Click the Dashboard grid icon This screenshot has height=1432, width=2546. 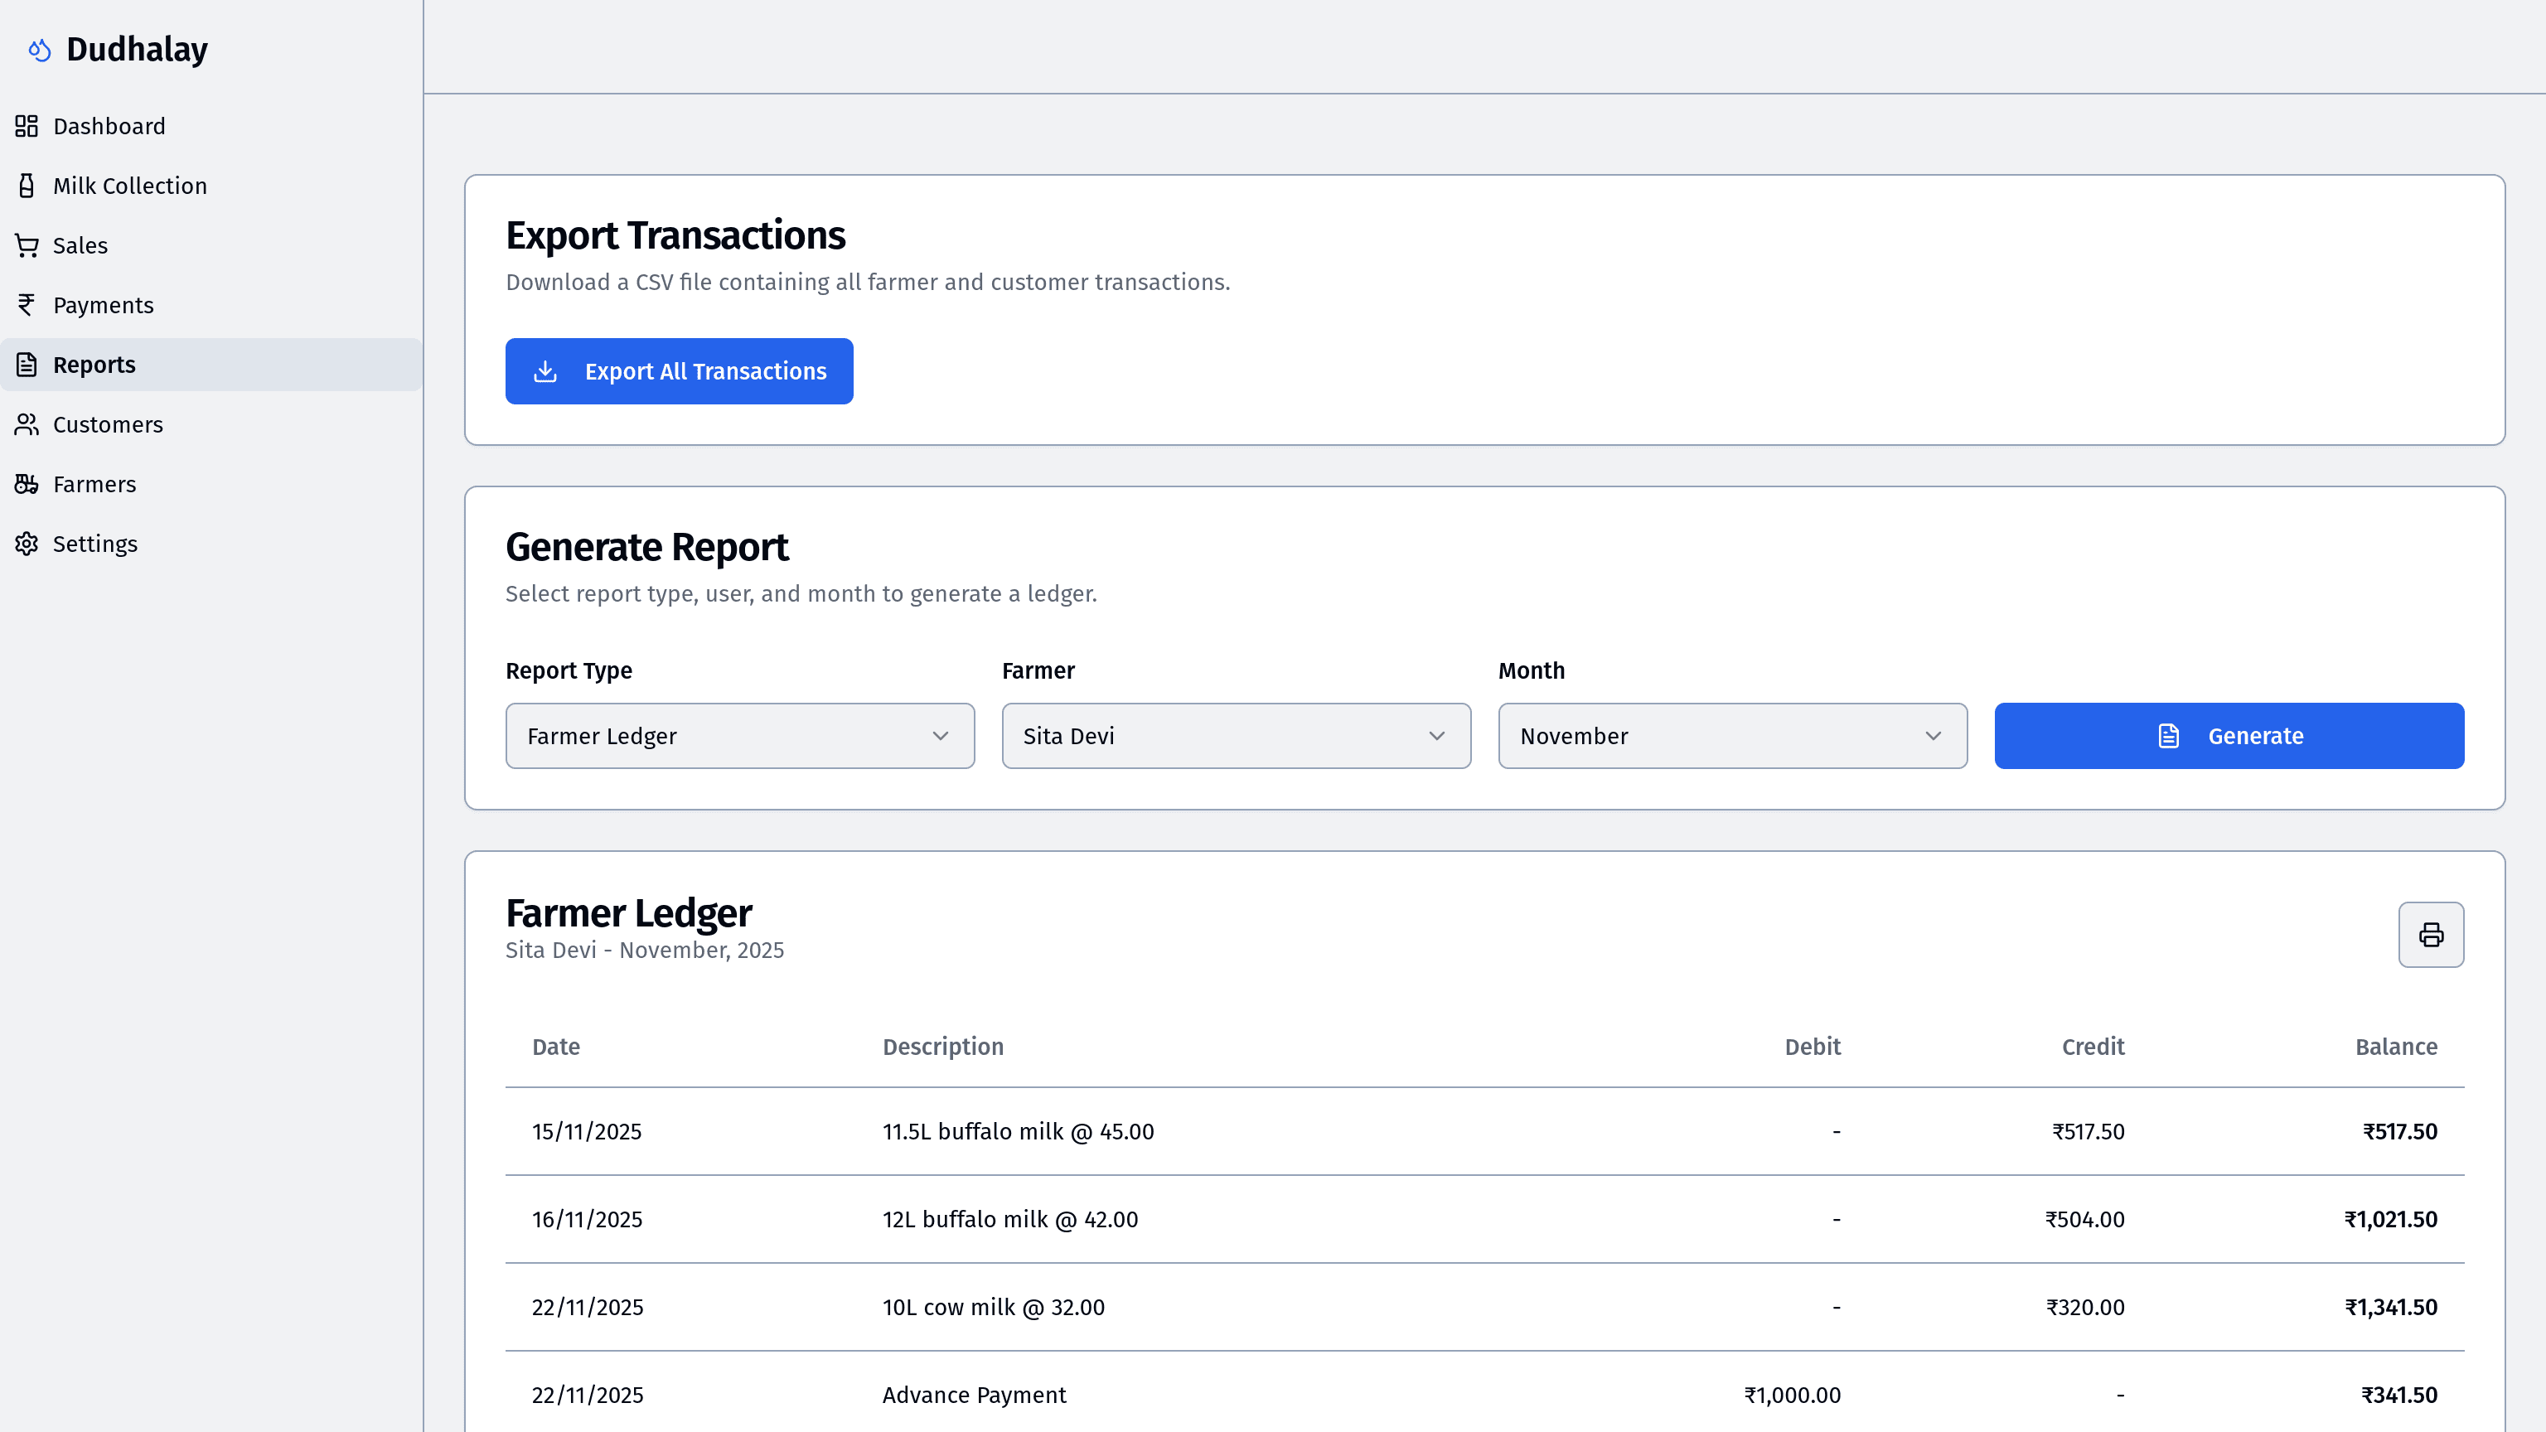pyautogui.click(x=27, y=127)
